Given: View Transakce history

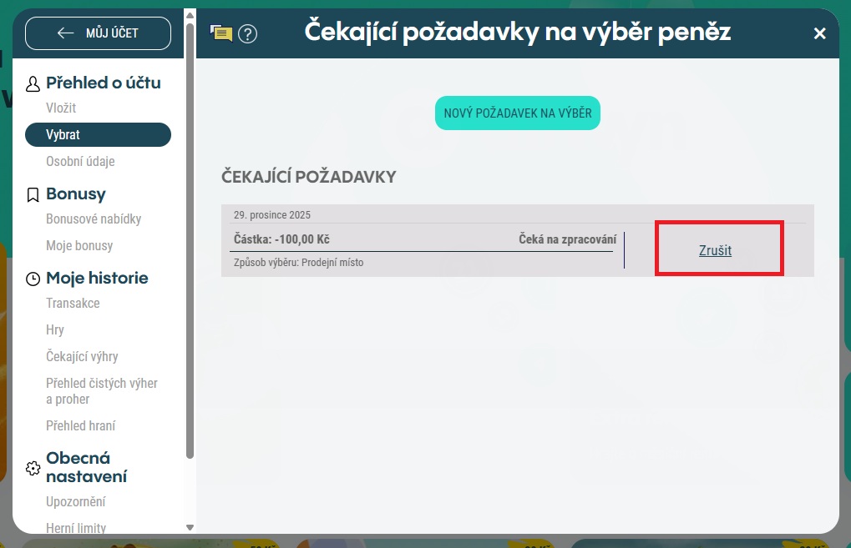Looking at the screenshot, I should coord(73,303).
